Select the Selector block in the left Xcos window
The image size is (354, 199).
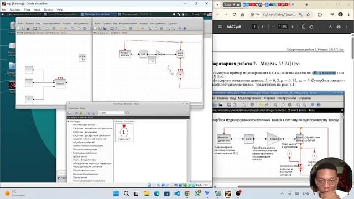pos(60,83)
